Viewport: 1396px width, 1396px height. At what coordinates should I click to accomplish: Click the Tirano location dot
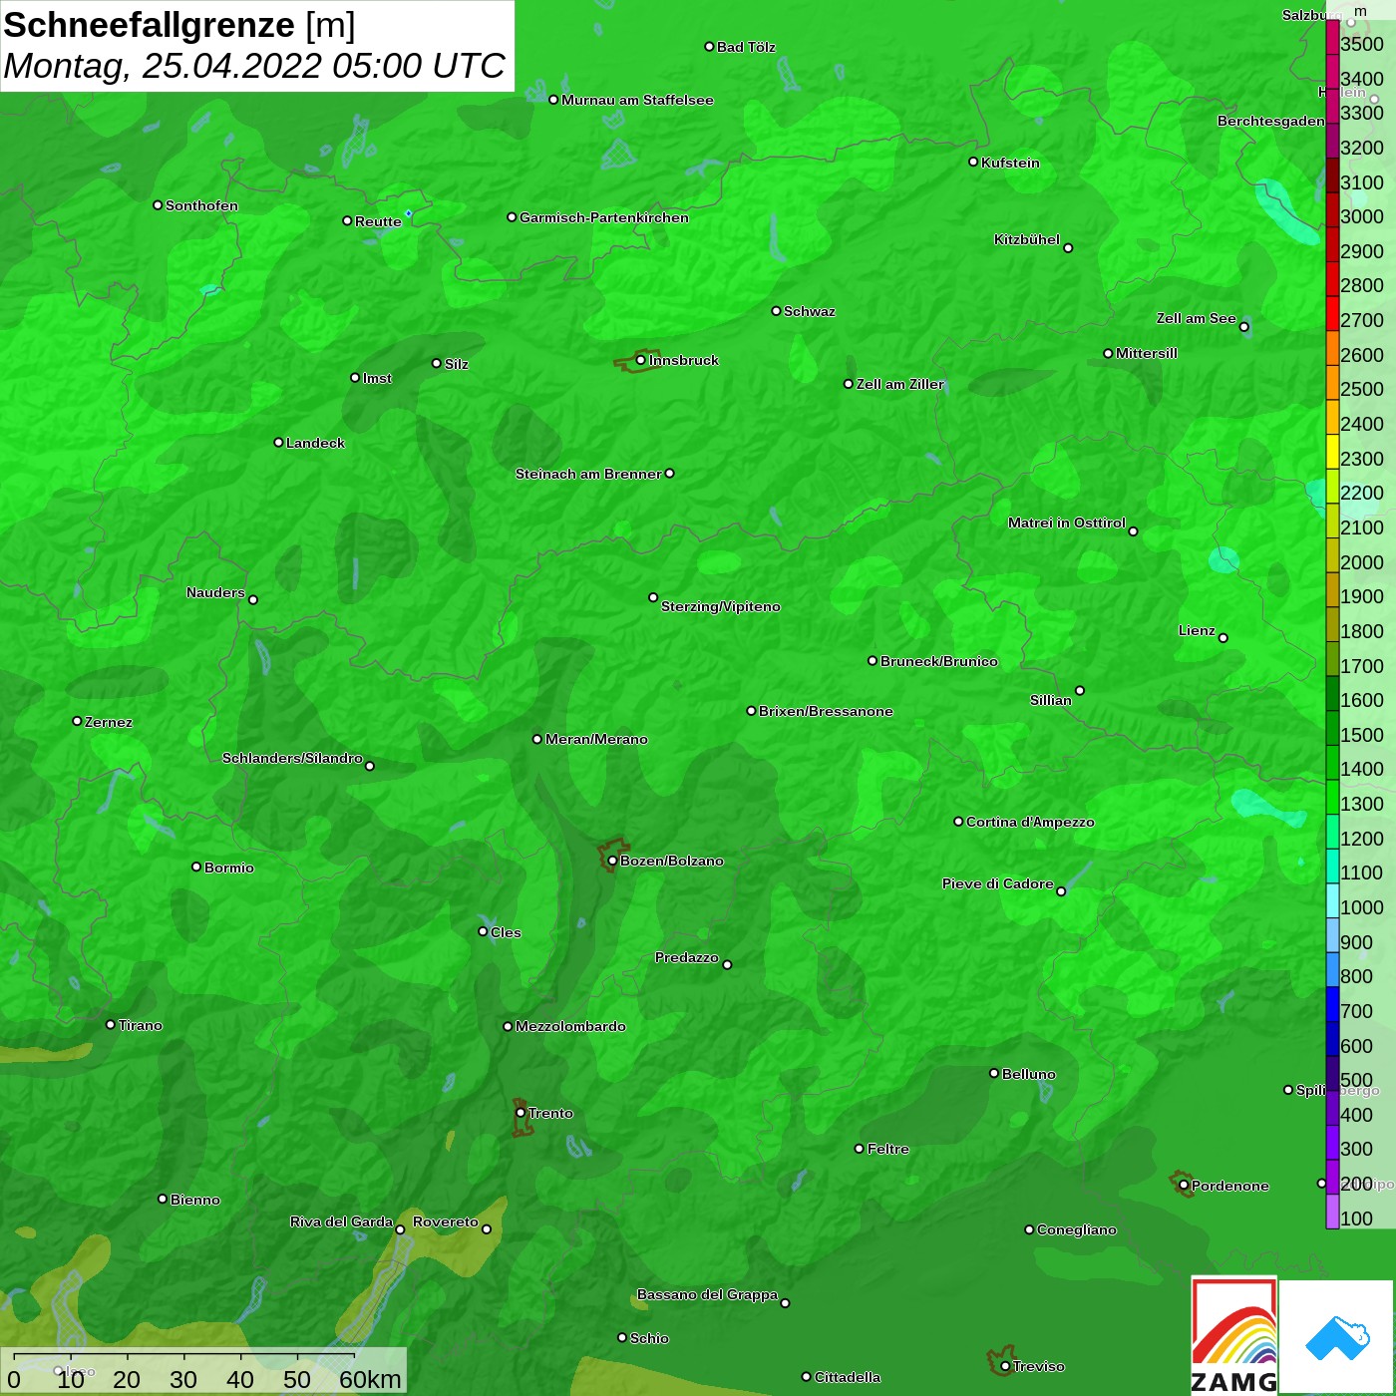[x=111, y=1024]
